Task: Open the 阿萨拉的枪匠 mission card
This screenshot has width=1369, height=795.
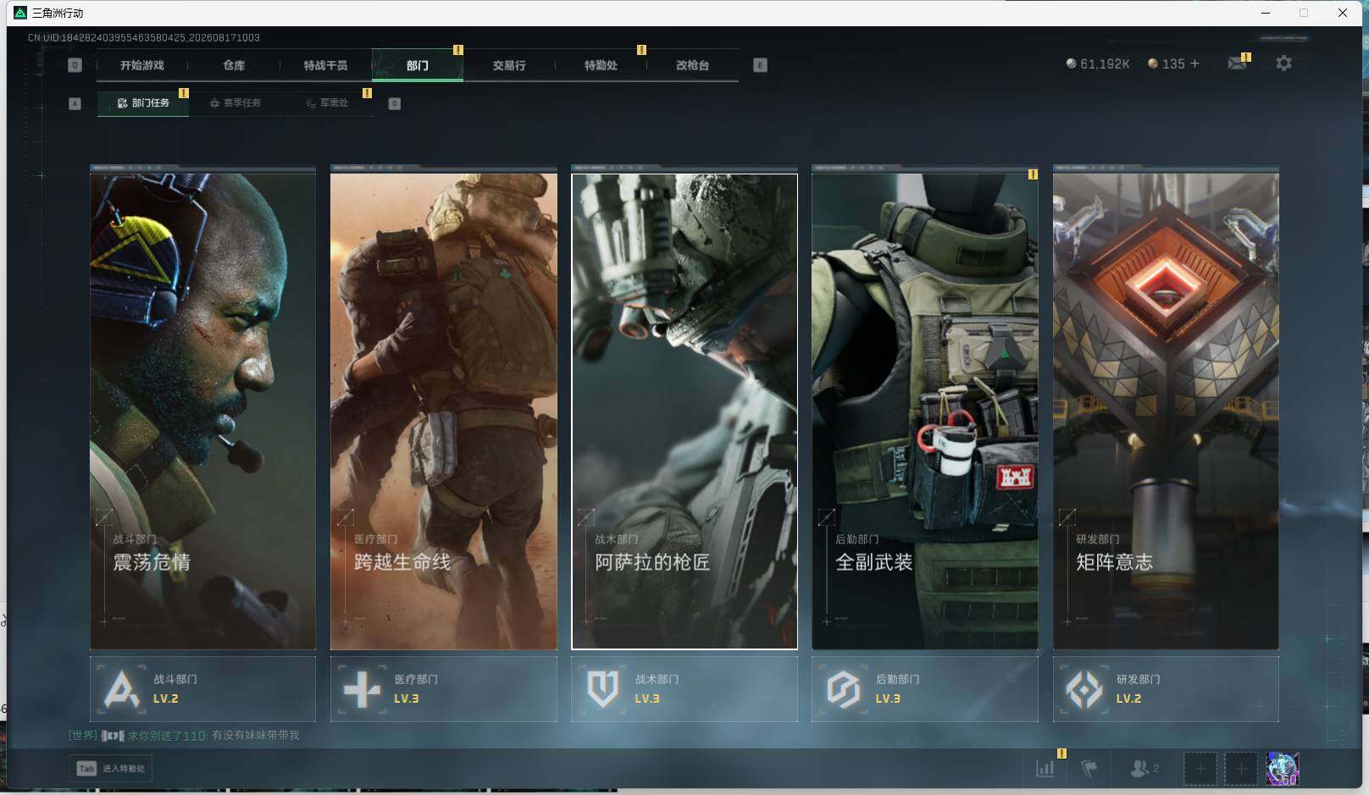Action: (684, 411)
